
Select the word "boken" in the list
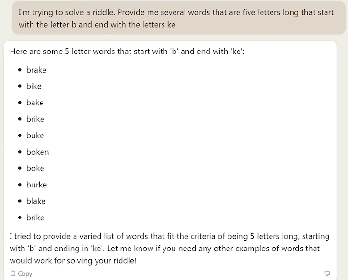pyautogui.click(x=37, y=152)
